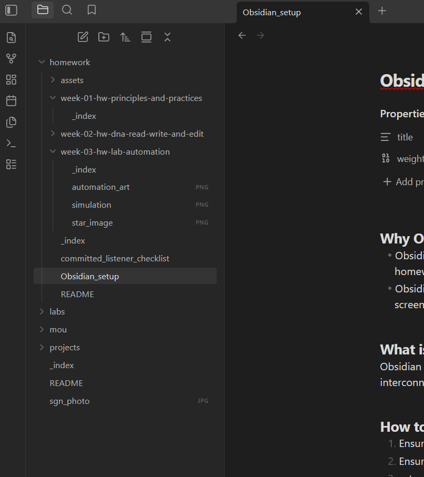Click the title property text icon
424x477 pixels.
coord(386,137)
